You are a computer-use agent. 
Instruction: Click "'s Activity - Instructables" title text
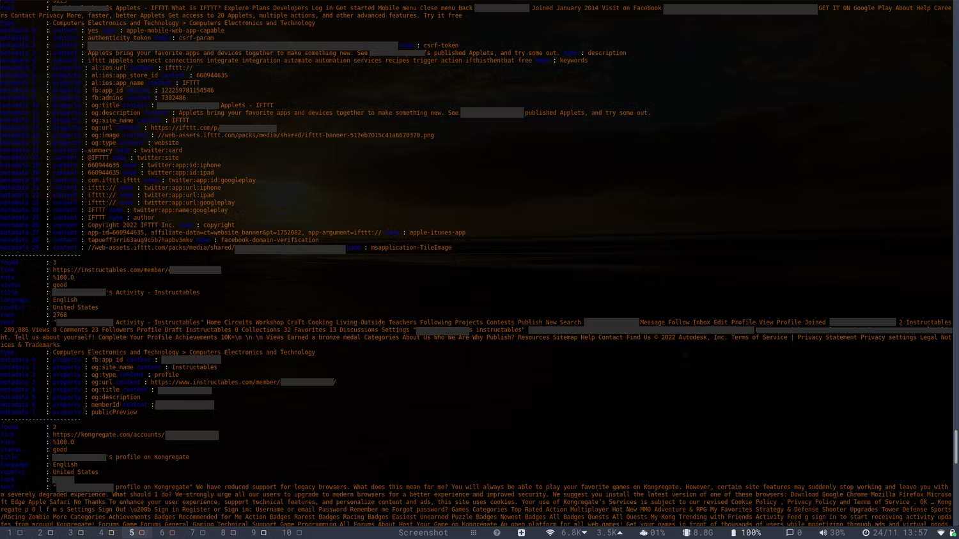(x=153, y=292)
